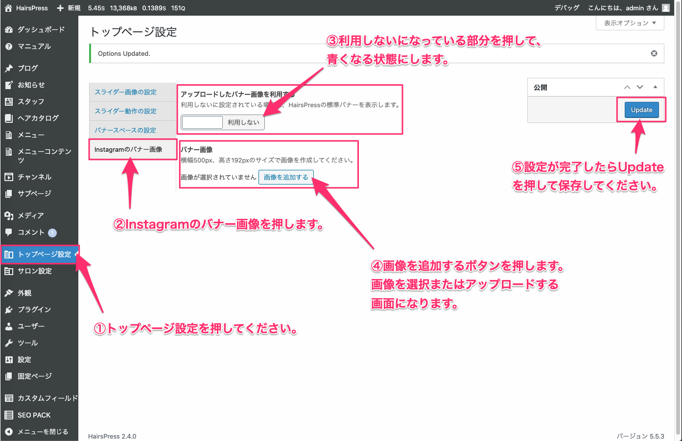682x441 pixels.
Task: Click admin avatar in top bar
Action: point(666,8)
